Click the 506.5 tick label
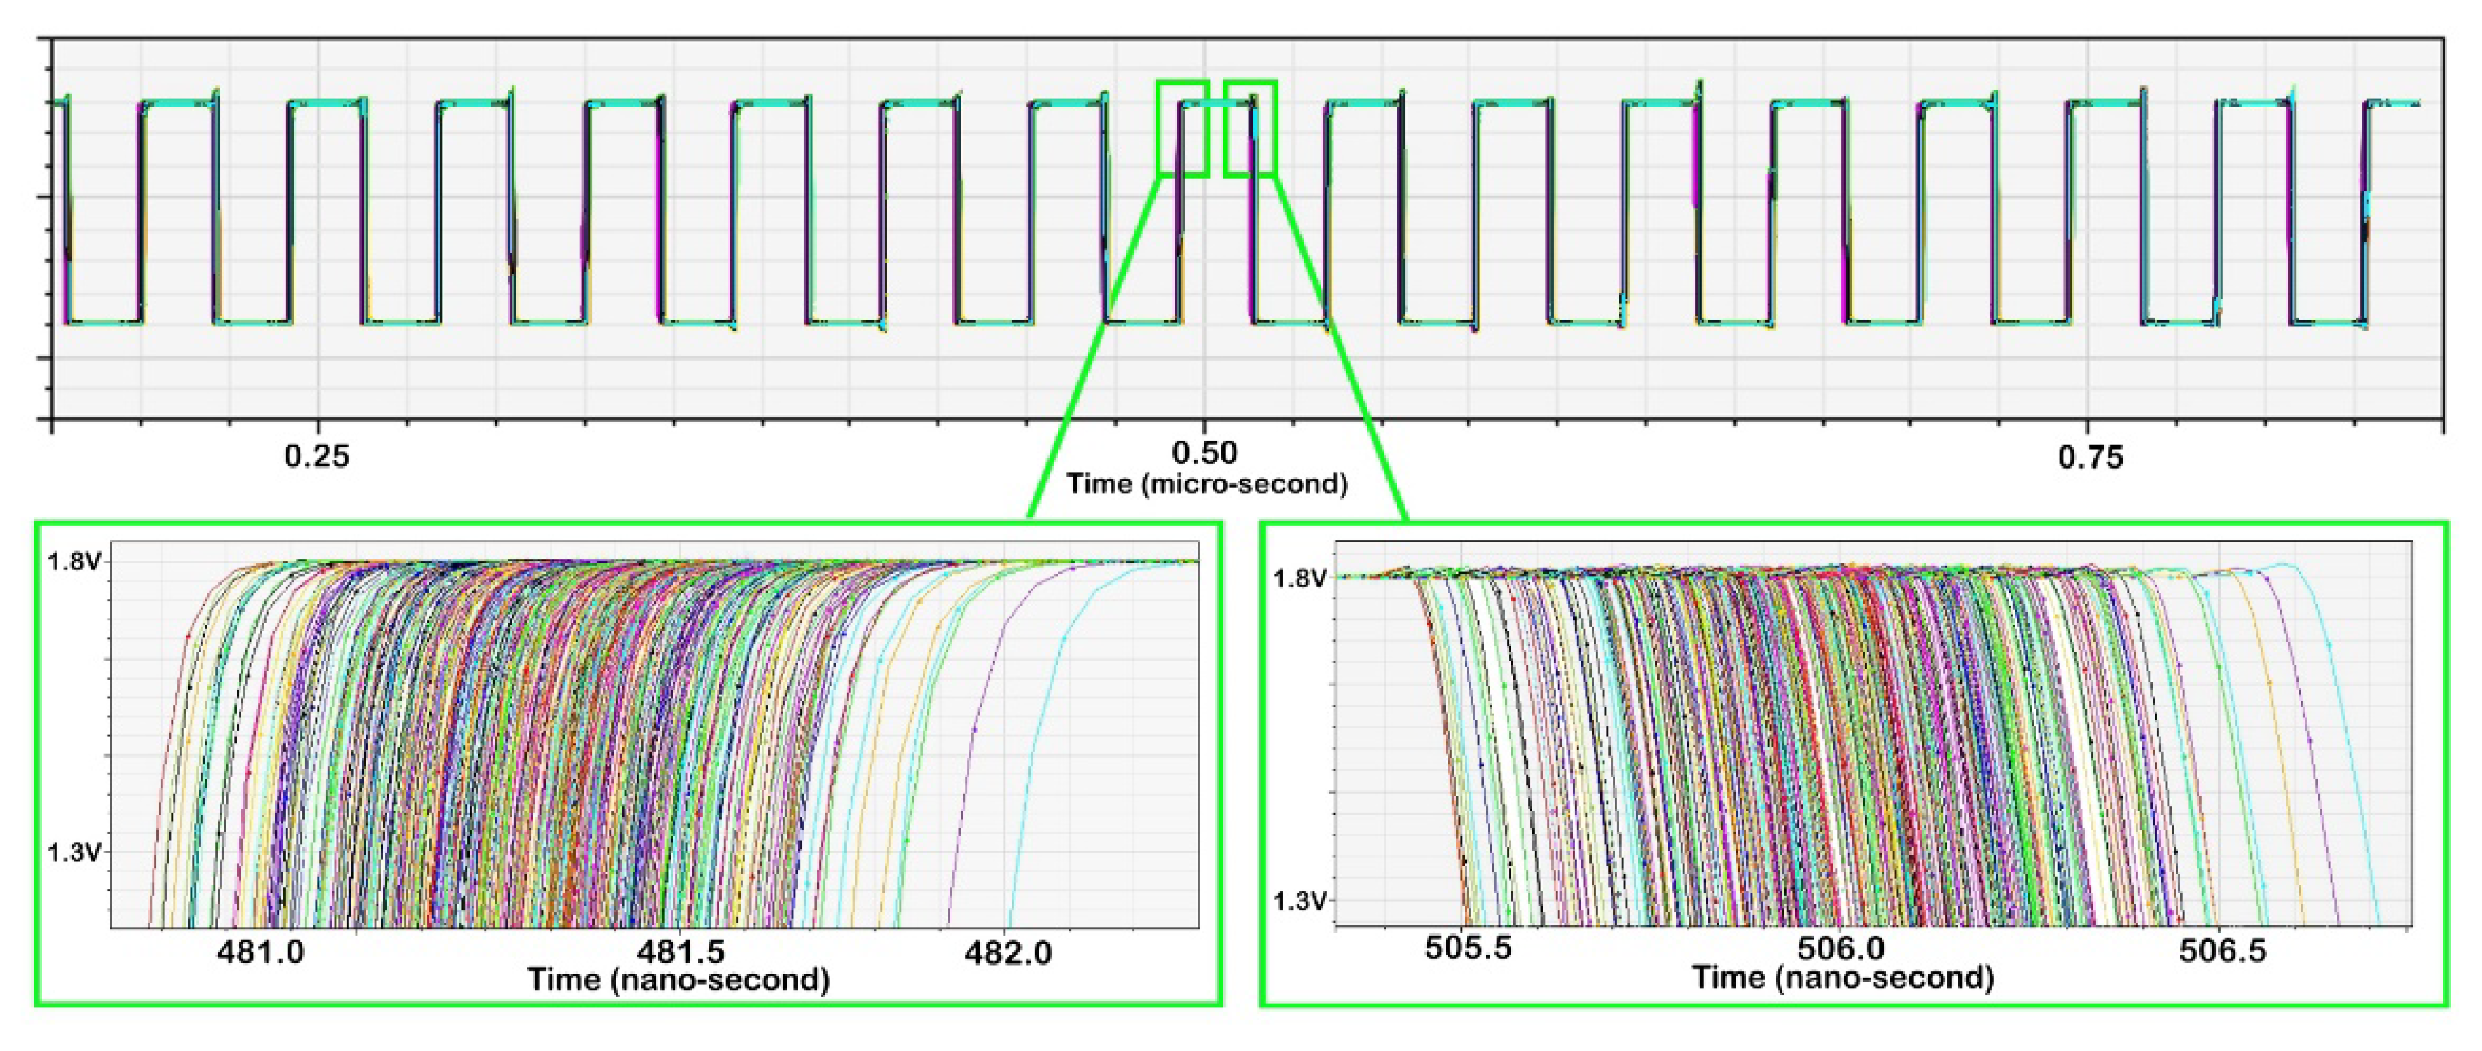Screen dimensions: 2482x1051 click(2223, 951)
